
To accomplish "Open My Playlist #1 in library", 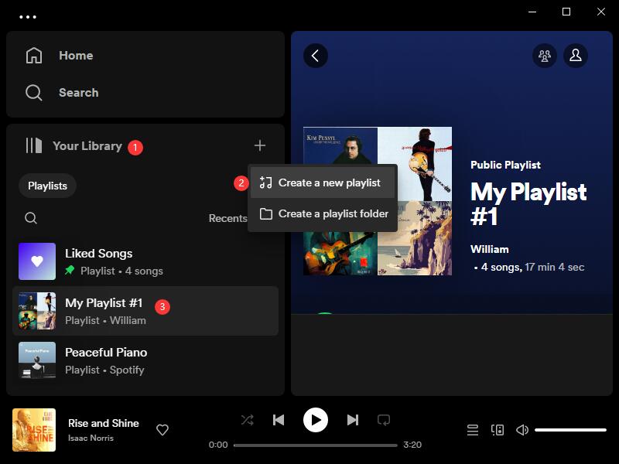I will pos(145,311).
